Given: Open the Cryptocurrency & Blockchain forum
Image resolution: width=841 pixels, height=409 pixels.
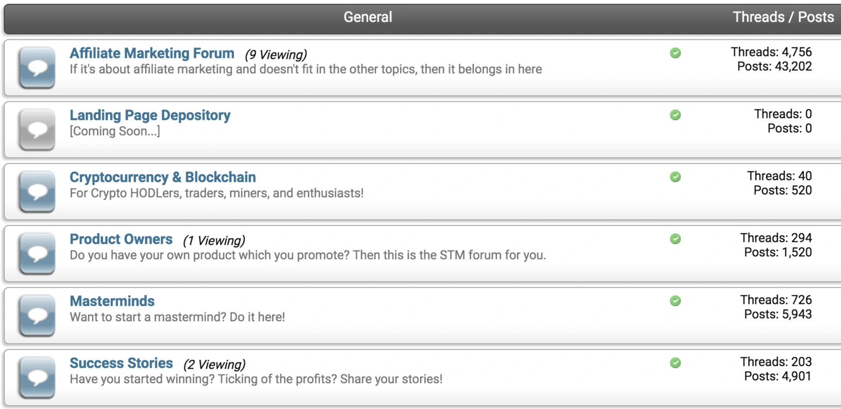Looking at the screenshot, I should point(162,177).
